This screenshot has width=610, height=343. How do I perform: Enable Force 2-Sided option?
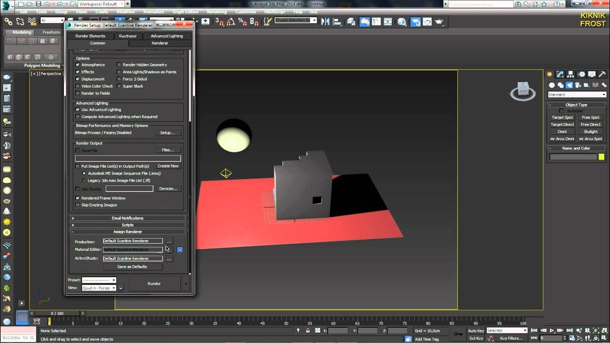[119, 79]
